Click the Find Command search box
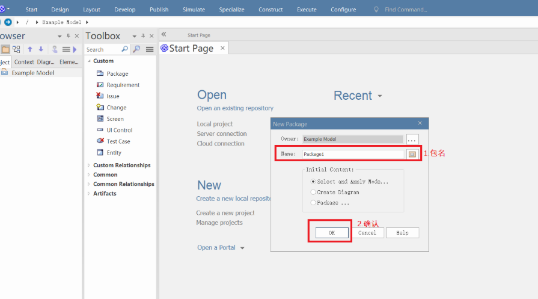538x299 pixels. tap(406, 9)
